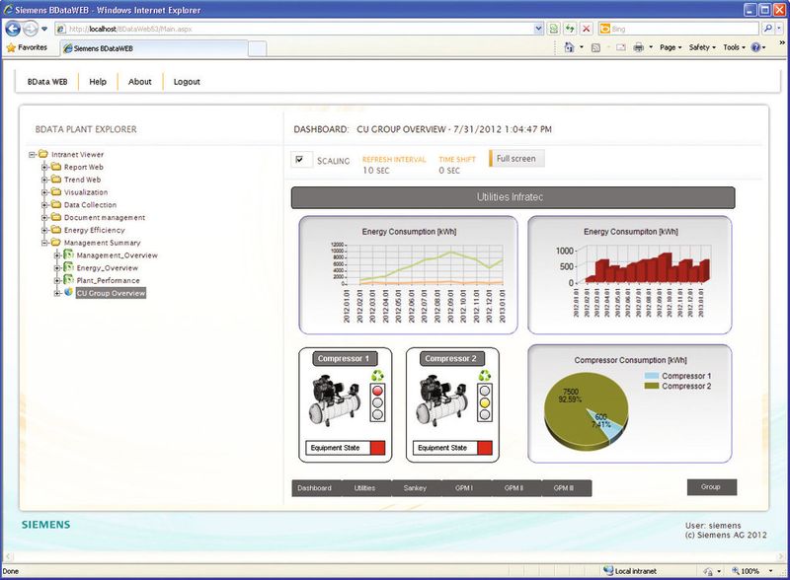This screenshot has height=580, width=790.
Task: Click the Full screen button
Action: 516,159
